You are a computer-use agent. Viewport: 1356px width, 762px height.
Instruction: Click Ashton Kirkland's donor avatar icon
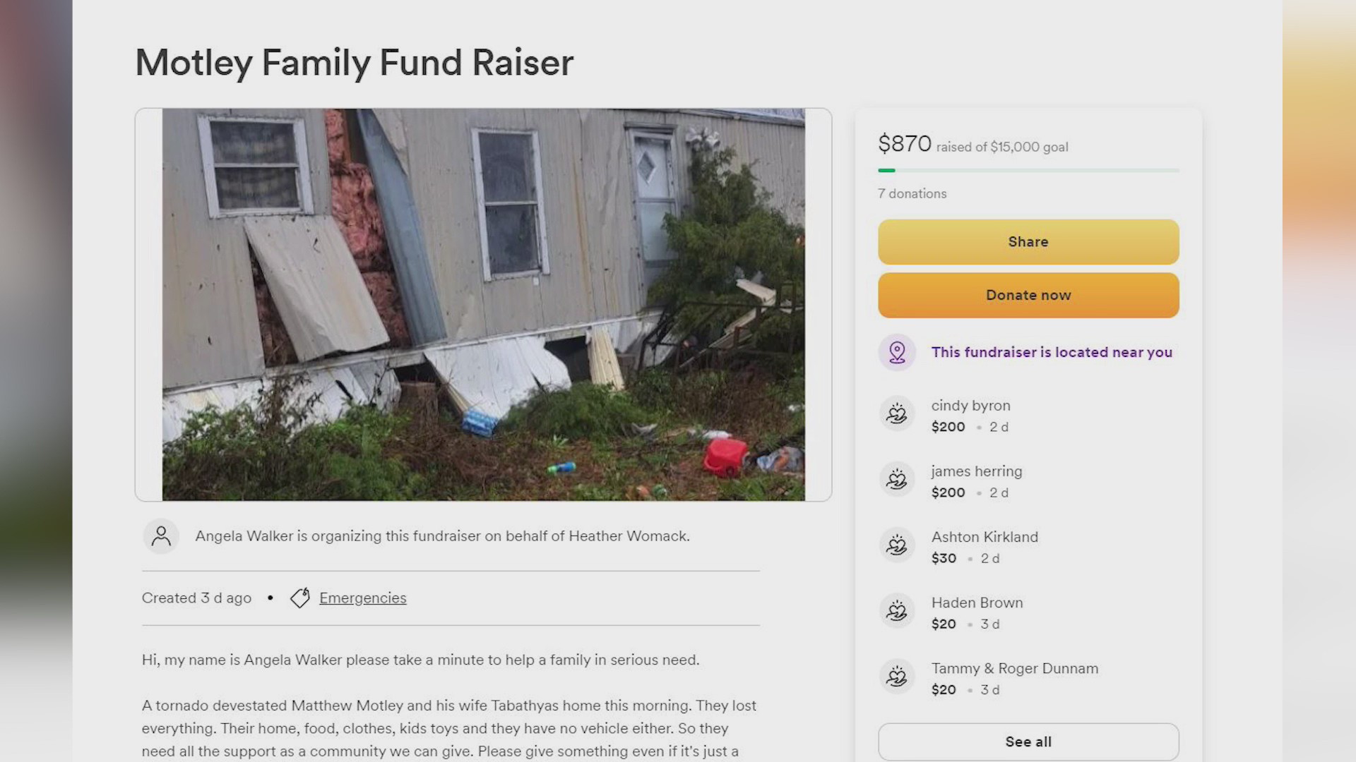coord(897,545)
